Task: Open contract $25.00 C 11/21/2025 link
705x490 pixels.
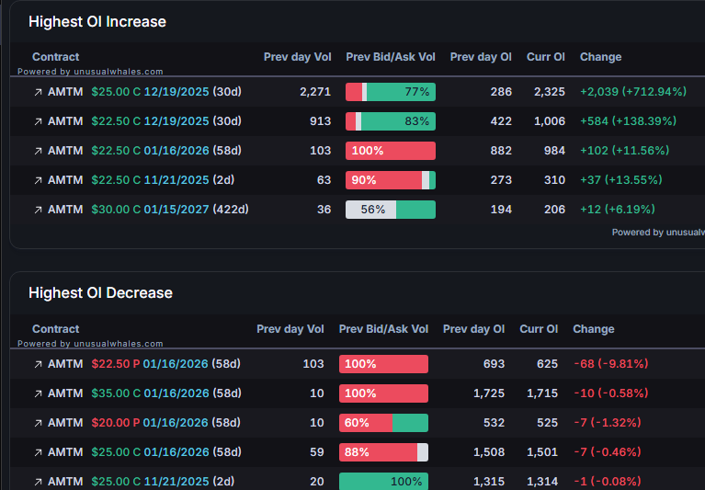Action: (x=163, y=482)
